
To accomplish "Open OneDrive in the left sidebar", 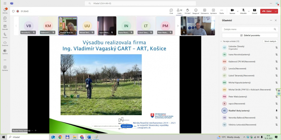I will 5,43.
